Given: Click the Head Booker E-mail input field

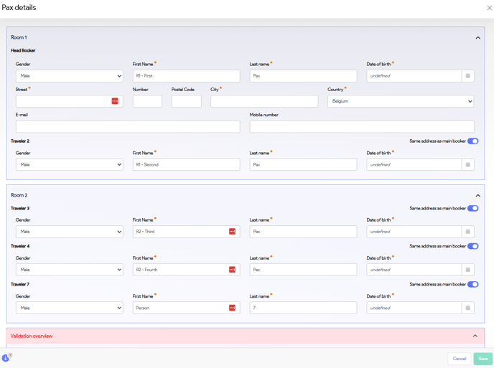Looking at the screenshot, I should point(128,127).
